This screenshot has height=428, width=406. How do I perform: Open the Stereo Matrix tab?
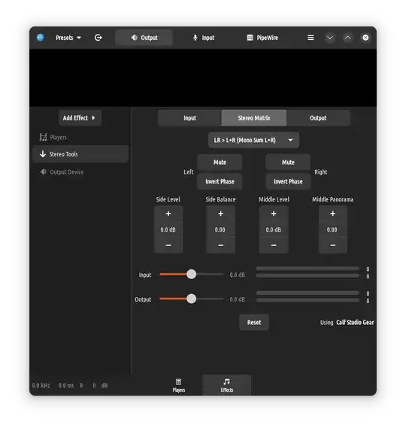point(254,118)
